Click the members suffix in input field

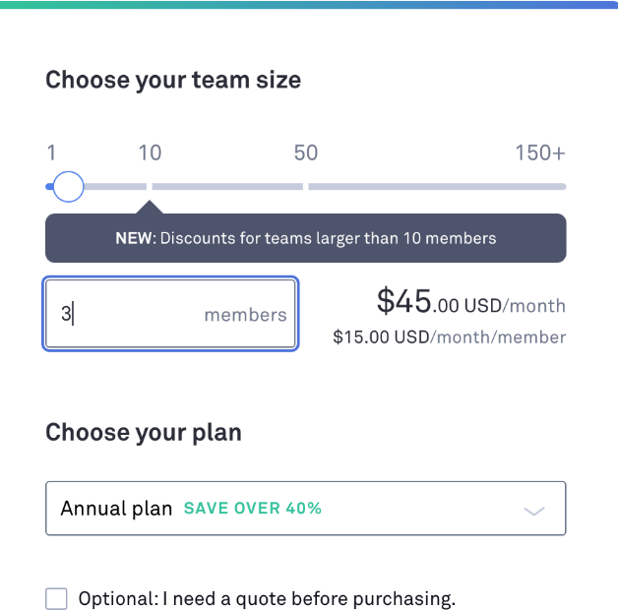(x=245, y=315)
